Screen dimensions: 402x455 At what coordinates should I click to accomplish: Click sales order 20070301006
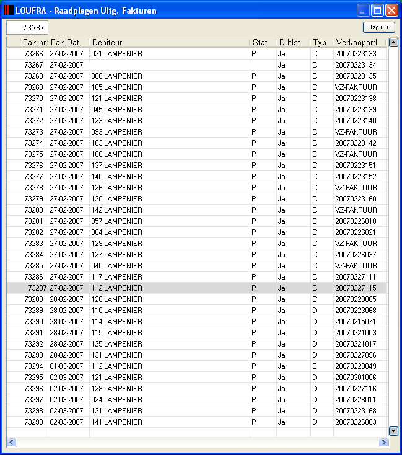coord(356,378)
